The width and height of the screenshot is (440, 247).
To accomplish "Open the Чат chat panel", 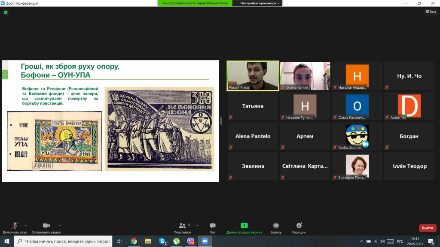I will click(213, 228).
